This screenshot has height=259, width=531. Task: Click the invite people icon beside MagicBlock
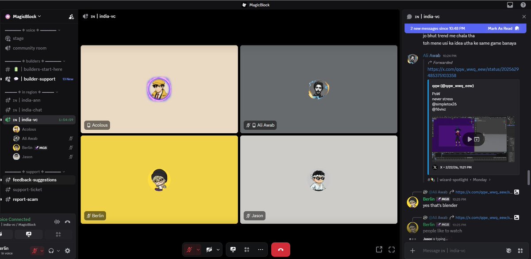[x=71, y=17]
